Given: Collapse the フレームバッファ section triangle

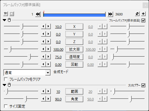Looking at the screenshot, I should pos(5,20).
